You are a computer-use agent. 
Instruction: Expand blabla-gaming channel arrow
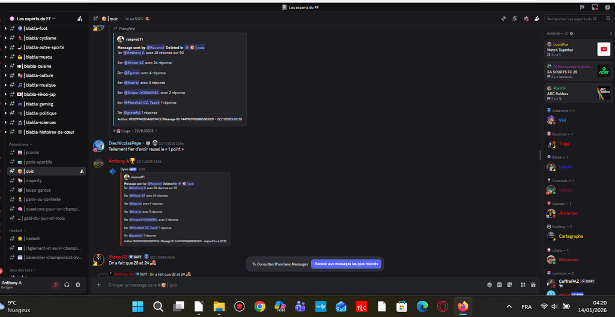coord(5,104)
